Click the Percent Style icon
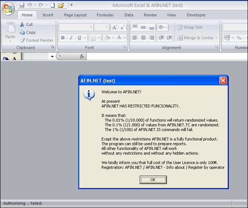Screen dimensions: 248x208 tap(239, 38)
